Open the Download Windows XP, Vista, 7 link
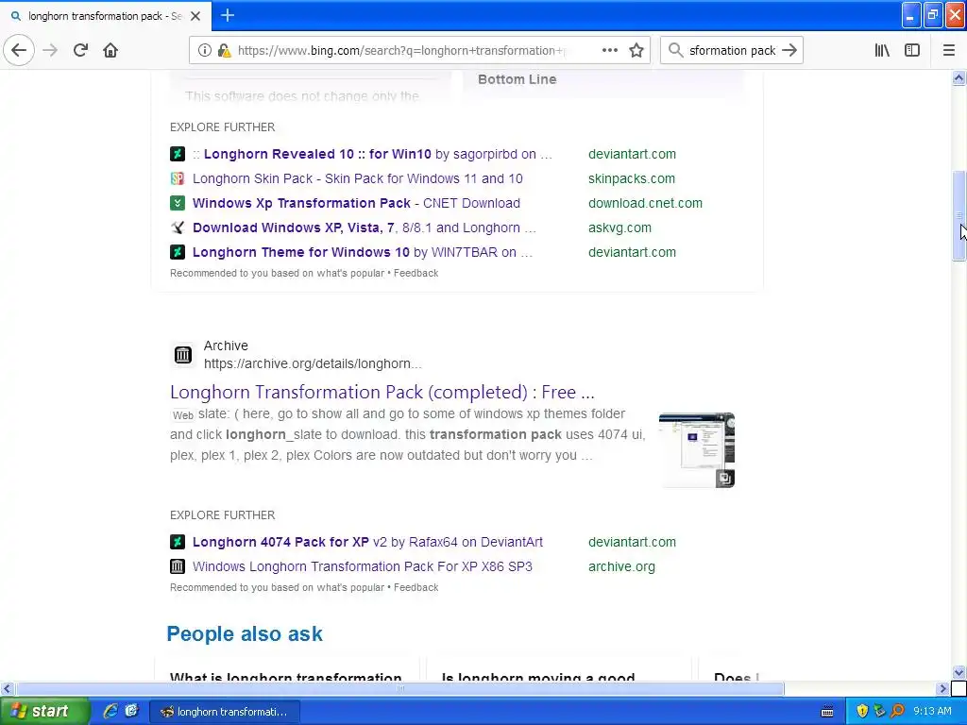The height and width of the screenshot is (725, 967). click(x=365, y=228)
